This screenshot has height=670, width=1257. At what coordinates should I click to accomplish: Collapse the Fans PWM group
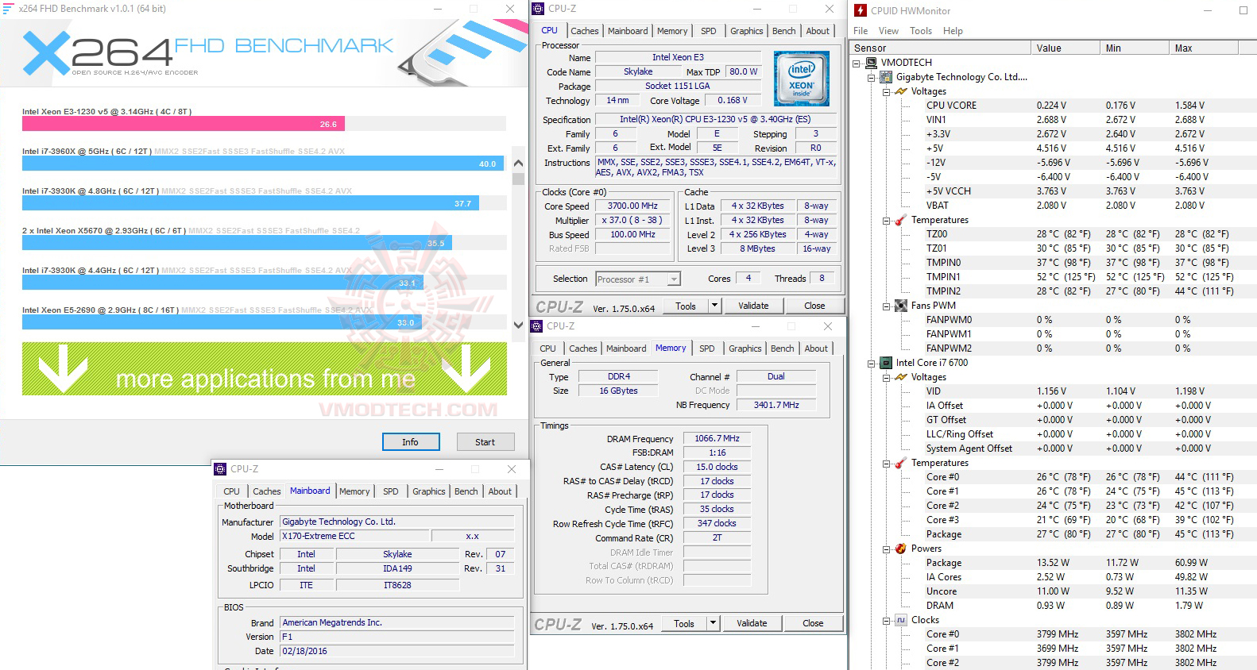coord(887,306)
